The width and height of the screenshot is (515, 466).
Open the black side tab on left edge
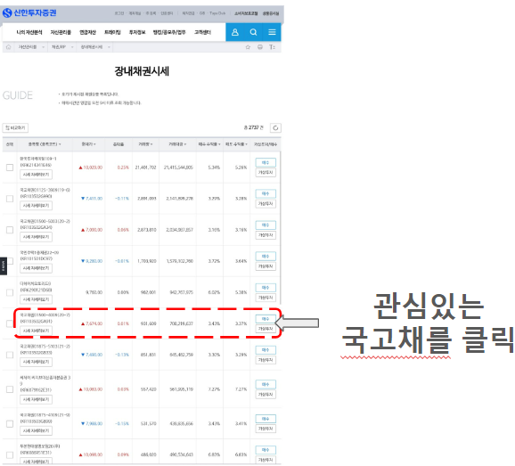(x=4, y=266)
